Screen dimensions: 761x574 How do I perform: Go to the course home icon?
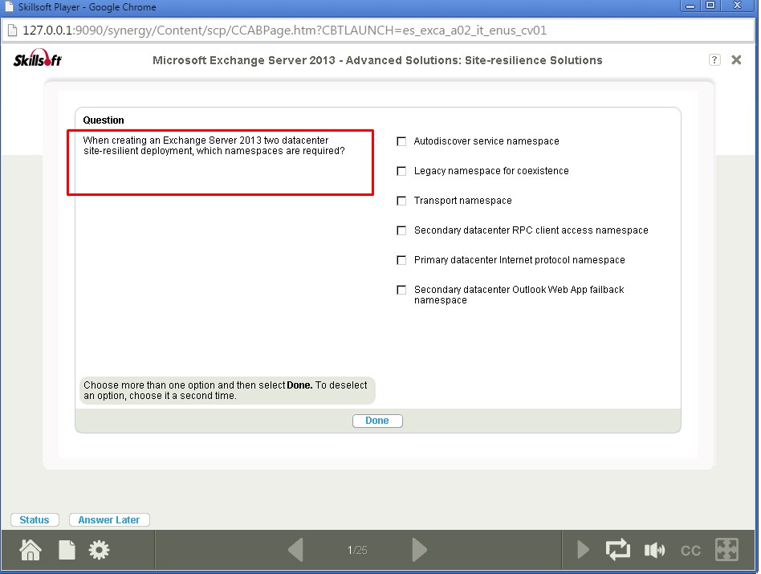tap(30, 550)
